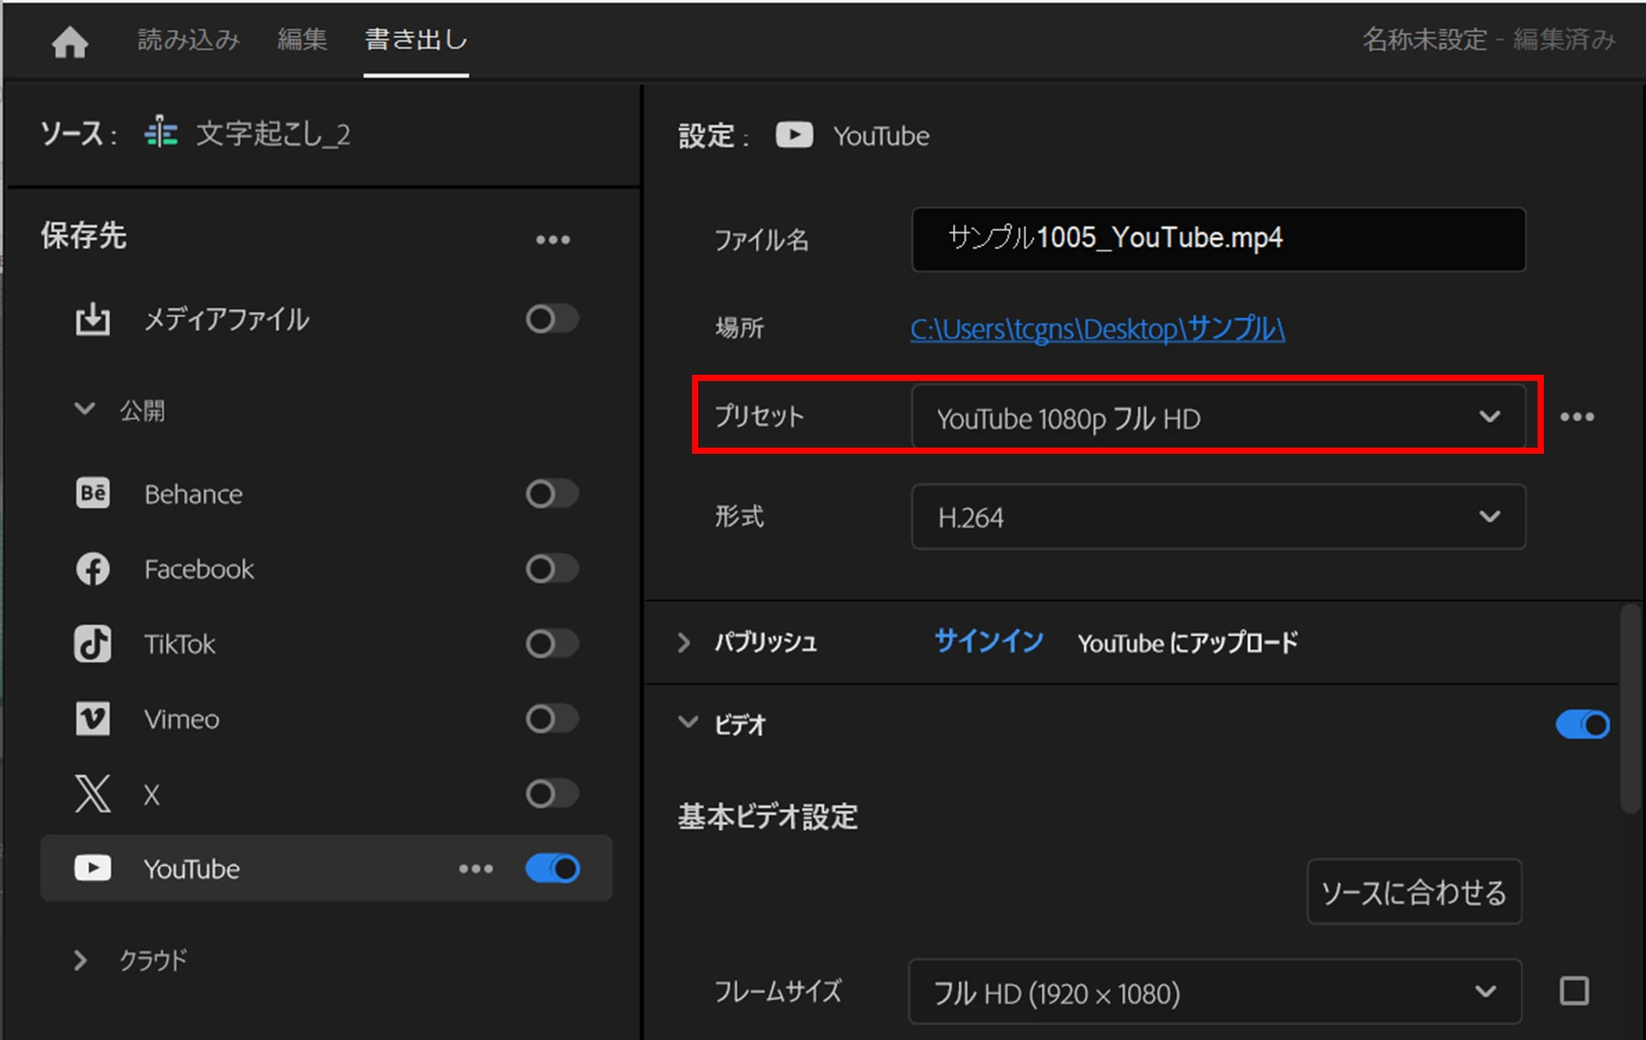
Task: Enable メディアファイル export toggle
Action: point(552,319)
